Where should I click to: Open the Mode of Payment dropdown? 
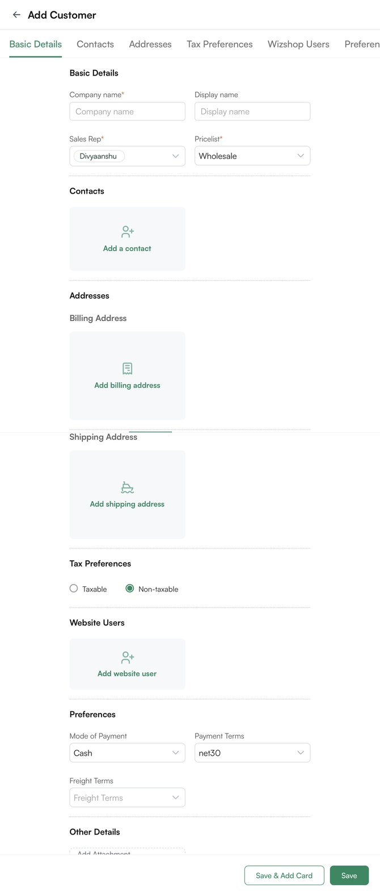127,752
